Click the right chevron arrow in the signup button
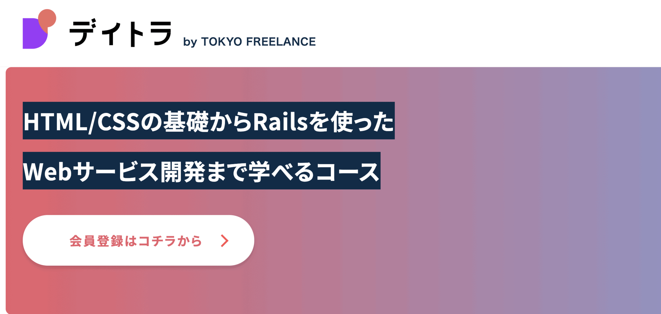 tap(225, 241)
